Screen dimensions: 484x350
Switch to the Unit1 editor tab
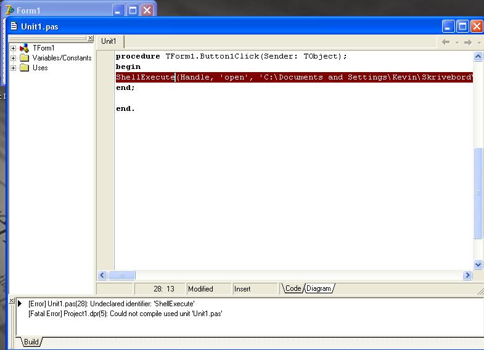(x=109, y=41)
